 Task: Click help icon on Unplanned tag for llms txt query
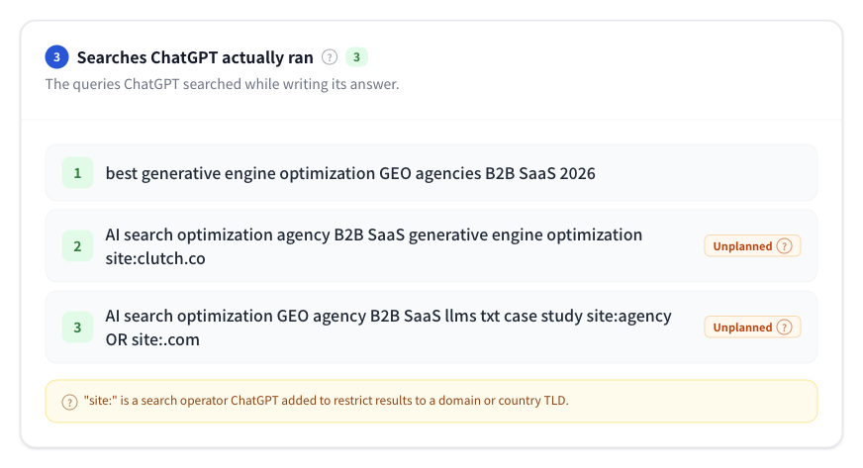784,328
